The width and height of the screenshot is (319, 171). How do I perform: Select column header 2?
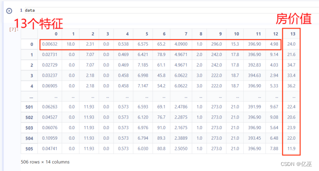click(93, 34)
